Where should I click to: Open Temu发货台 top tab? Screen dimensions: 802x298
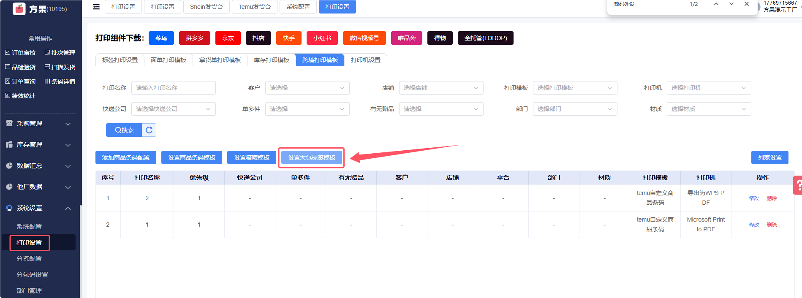coord(255,7)
